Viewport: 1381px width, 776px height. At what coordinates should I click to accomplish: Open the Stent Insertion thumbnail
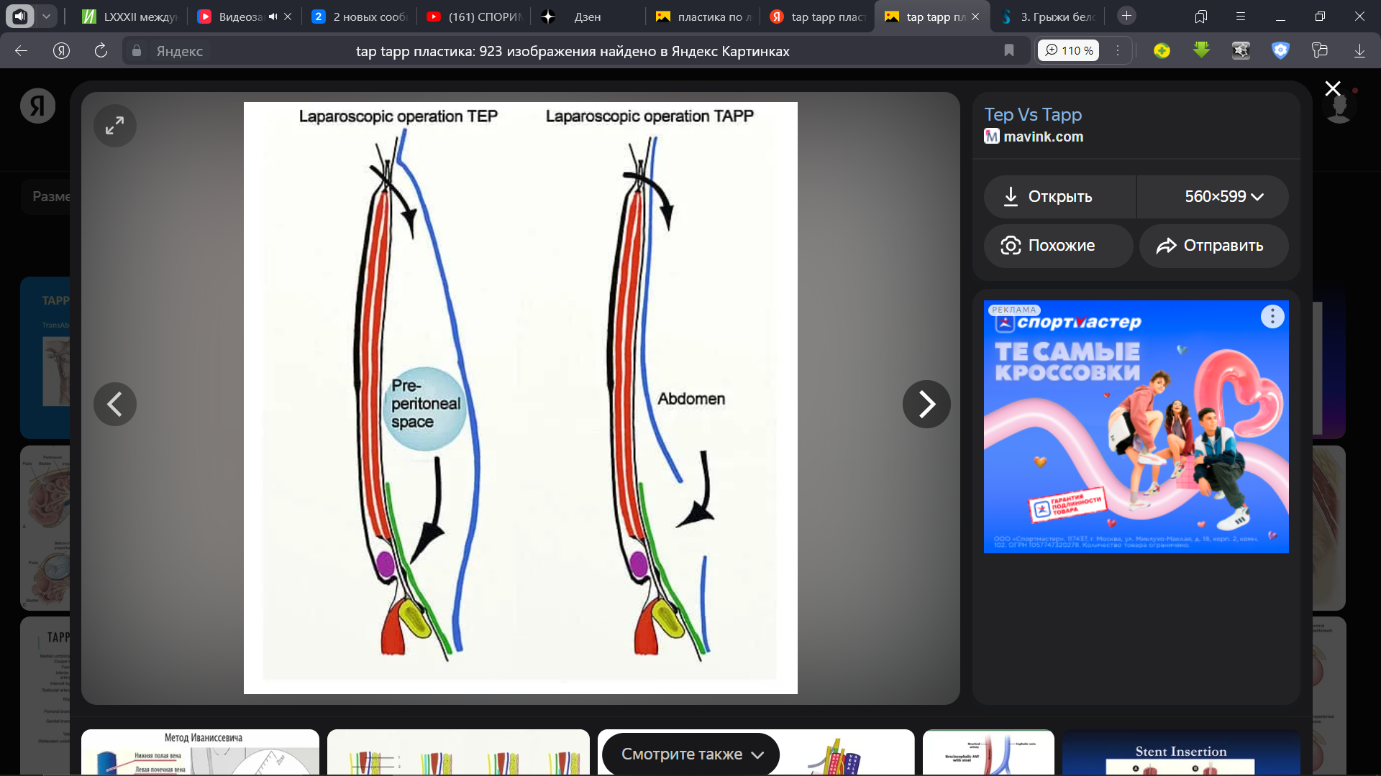point(1181,753)
